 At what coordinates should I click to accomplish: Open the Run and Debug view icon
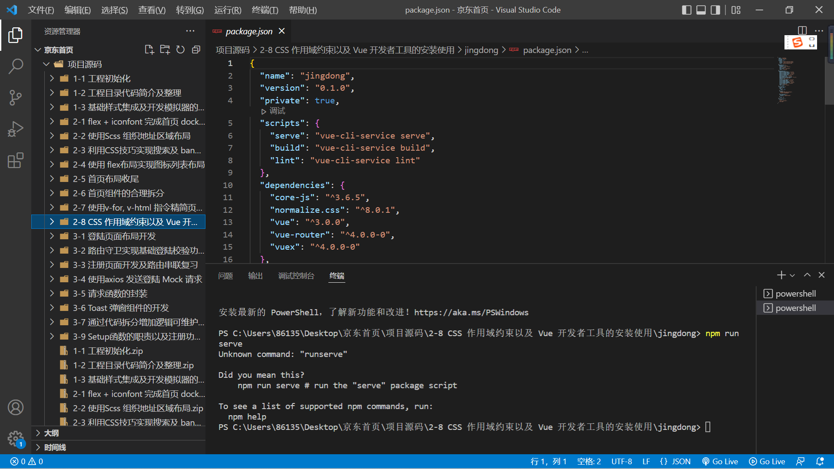[x=16, y=129]
